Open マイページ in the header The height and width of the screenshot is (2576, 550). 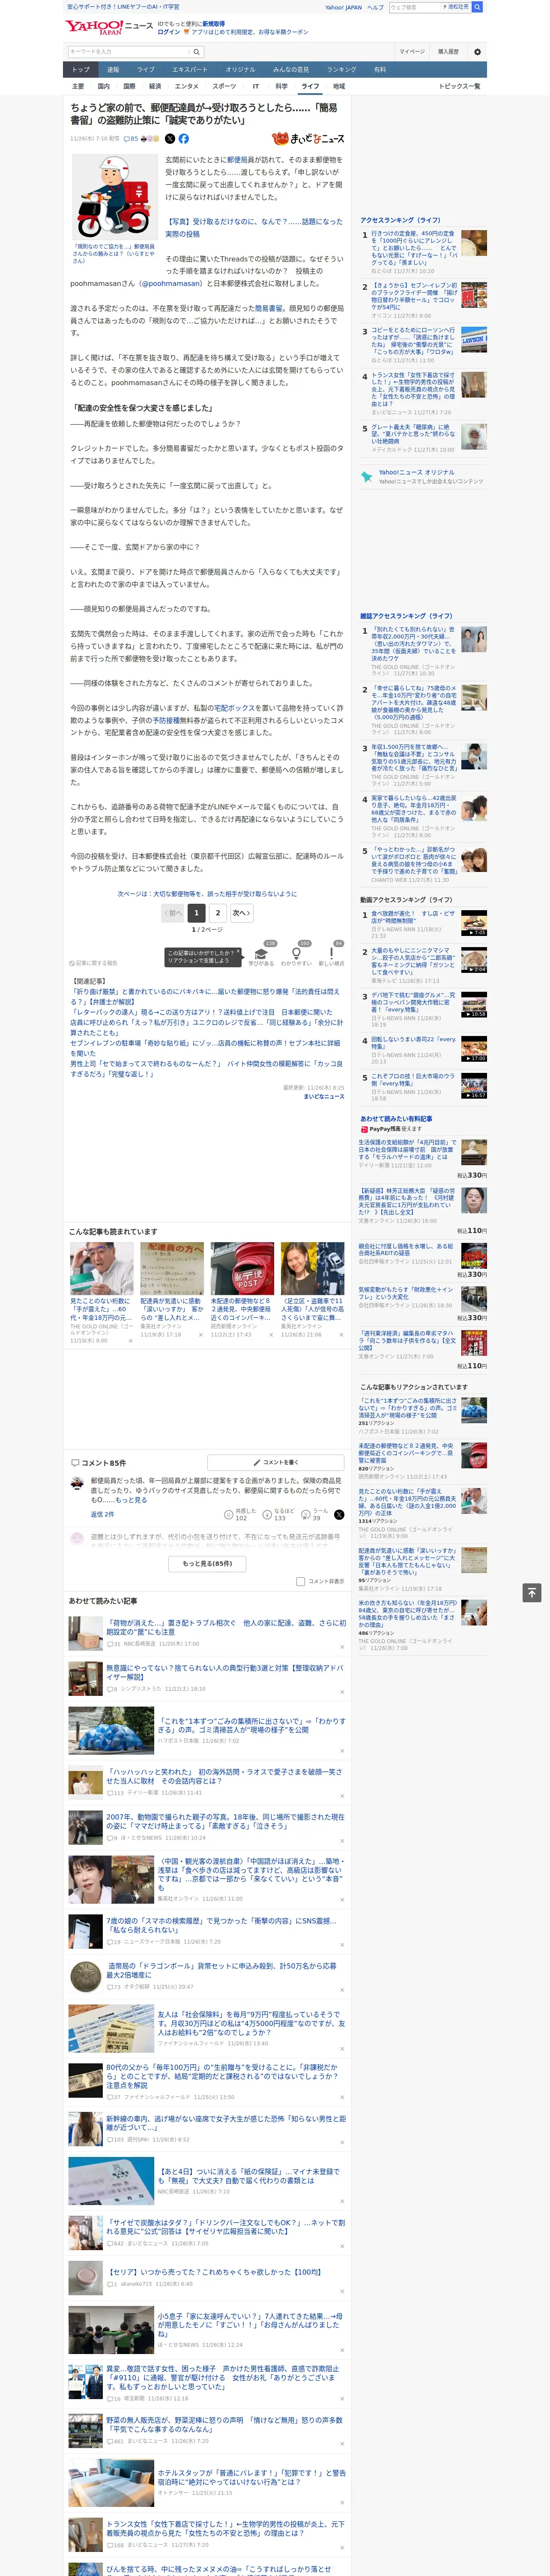(x=412, y=52)
